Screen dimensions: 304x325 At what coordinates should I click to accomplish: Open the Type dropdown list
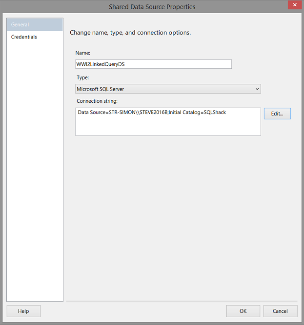tap(168, 89)
